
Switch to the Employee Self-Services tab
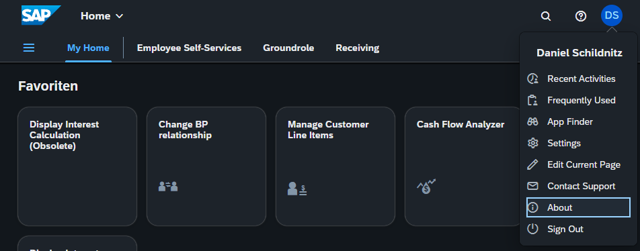189,48
